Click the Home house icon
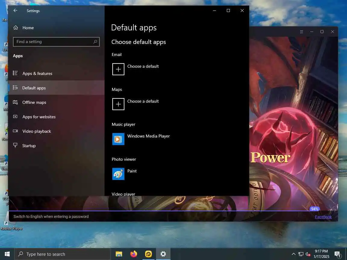This screenshot has width=347, height=260. (x=15, y=28)
